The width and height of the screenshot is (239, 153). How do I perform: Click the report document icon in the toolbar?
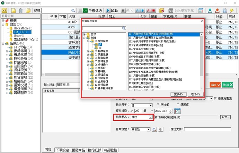click(x=225, y=10)
